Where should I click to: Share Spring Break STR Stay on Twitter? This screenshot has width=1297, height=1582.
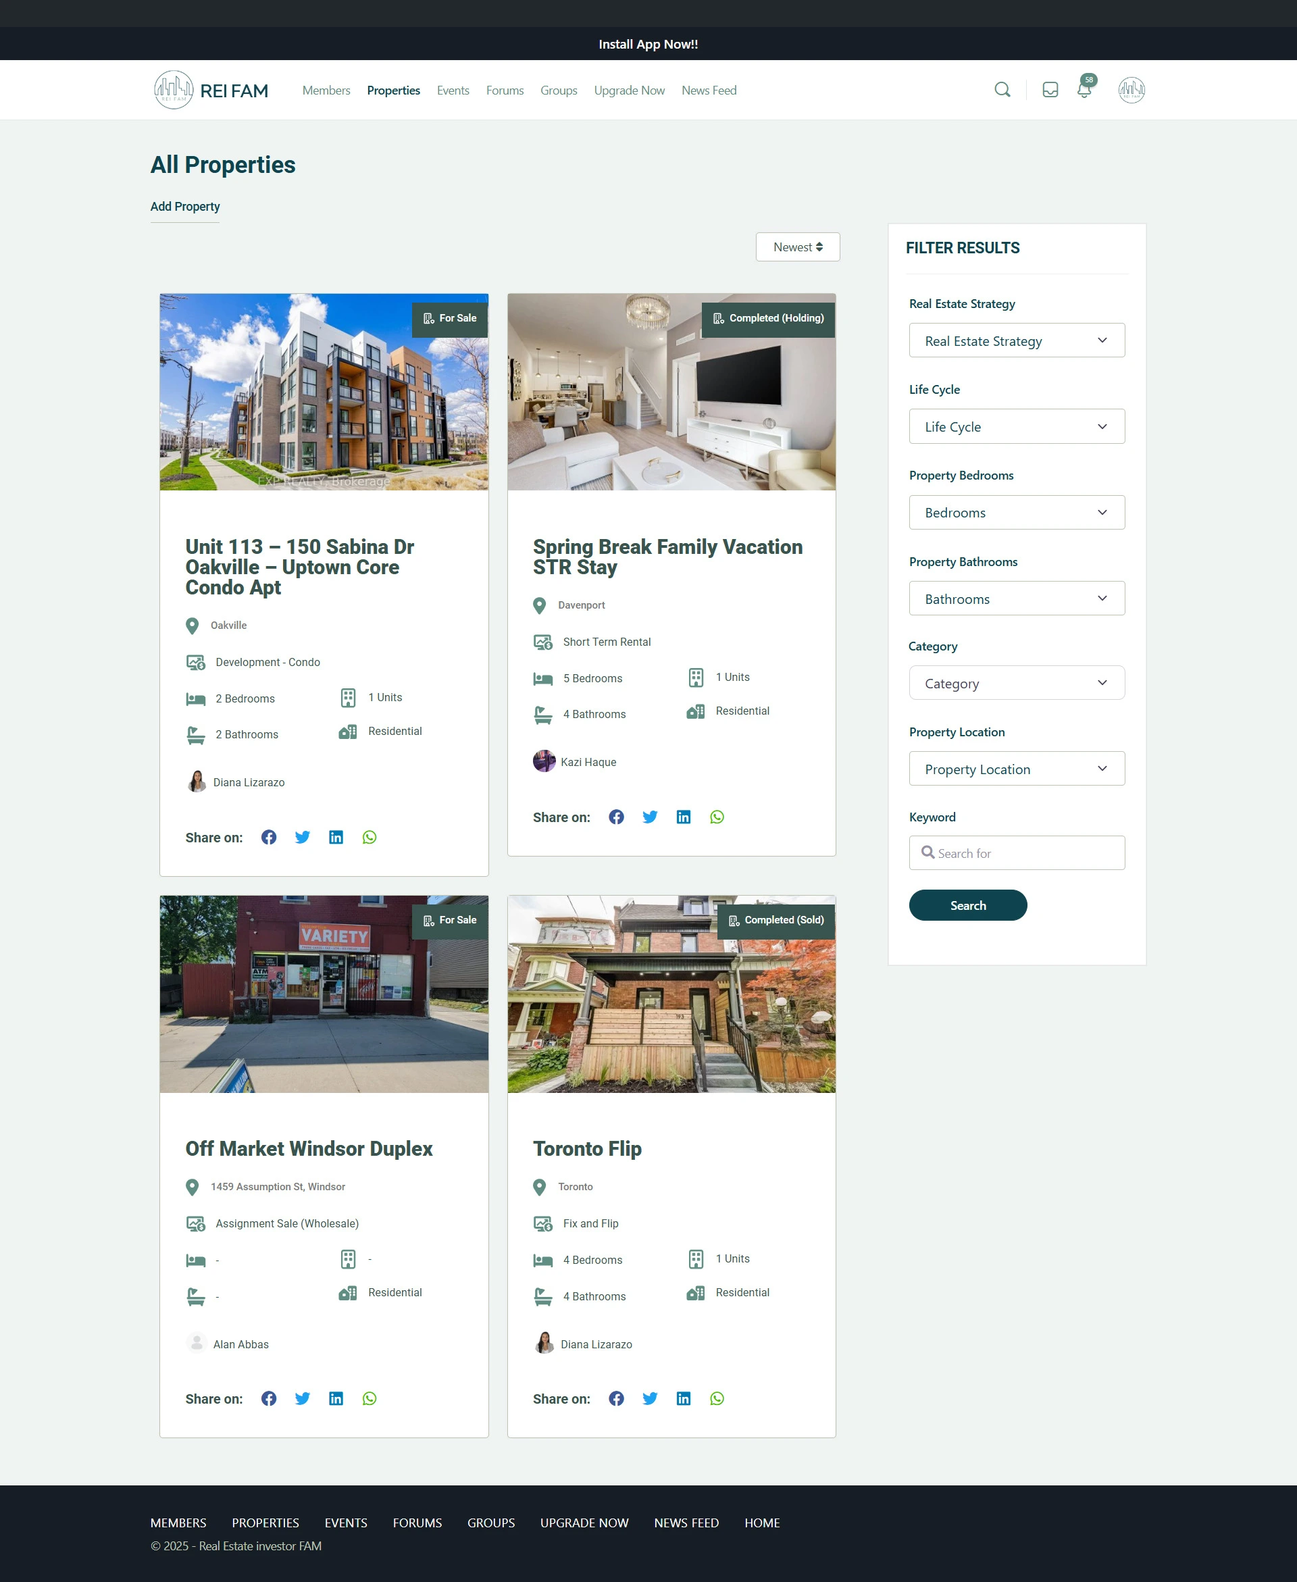(649, 817)
